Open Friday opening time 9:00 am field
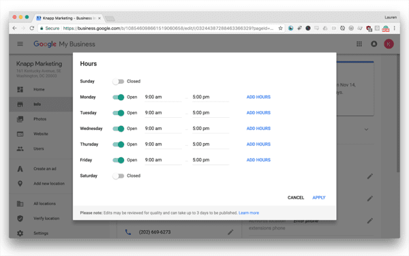 163,160
